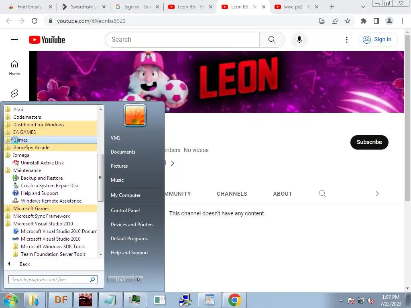Open DF app in taskbar
This screenshot has width=411, height=308.
(61, 300)
